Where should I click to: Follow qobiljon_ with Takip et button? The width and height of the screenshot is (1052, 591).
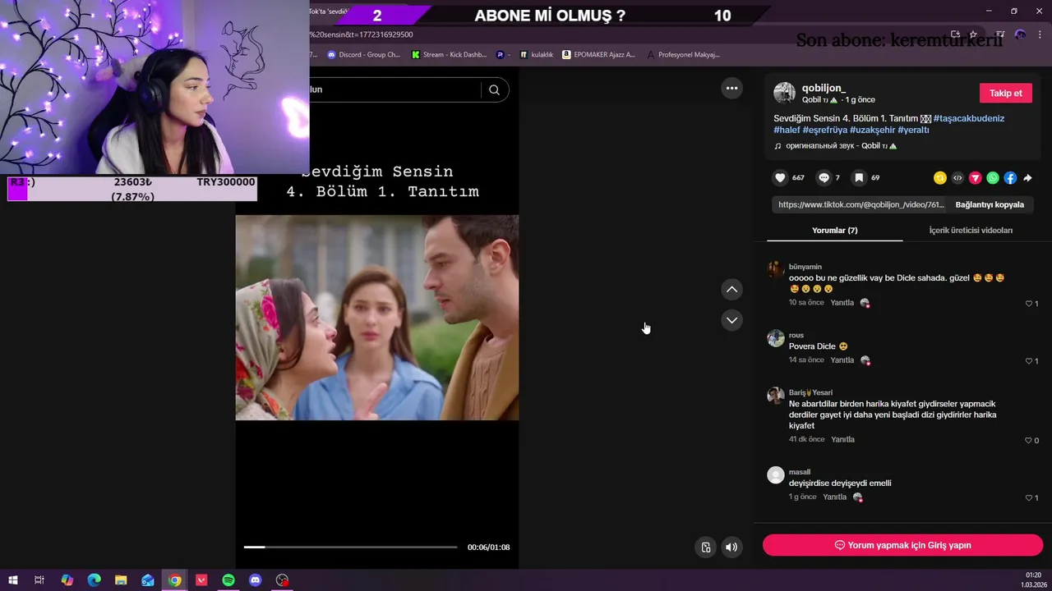coord(1005,93)
